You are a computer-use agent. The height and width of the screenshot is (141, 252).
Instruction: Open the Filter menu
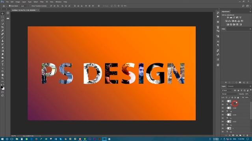(42, 2)
